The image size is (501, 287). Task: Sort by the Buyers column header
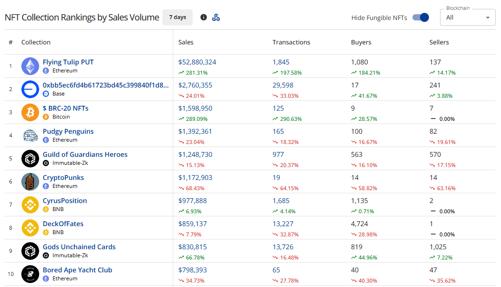coord(361,42)
